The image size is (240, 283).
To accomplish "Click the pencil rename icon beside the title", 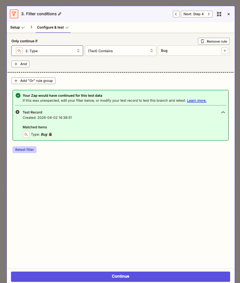I will pyautogui.click(x=60, y=14).
